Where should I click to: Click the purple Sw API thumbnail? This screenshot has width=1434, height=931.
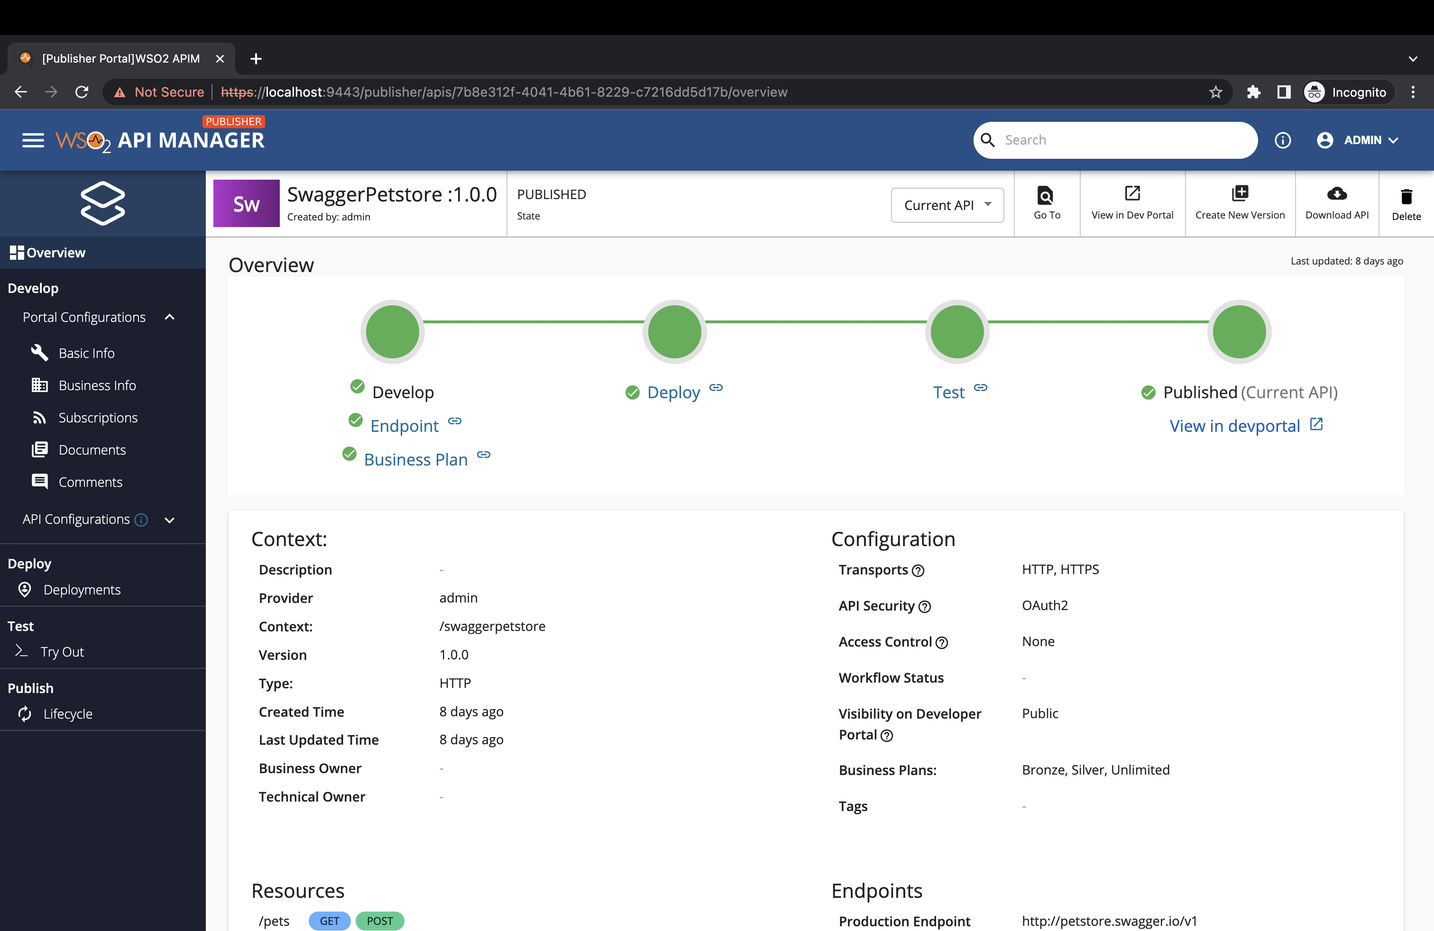[246, 203]
